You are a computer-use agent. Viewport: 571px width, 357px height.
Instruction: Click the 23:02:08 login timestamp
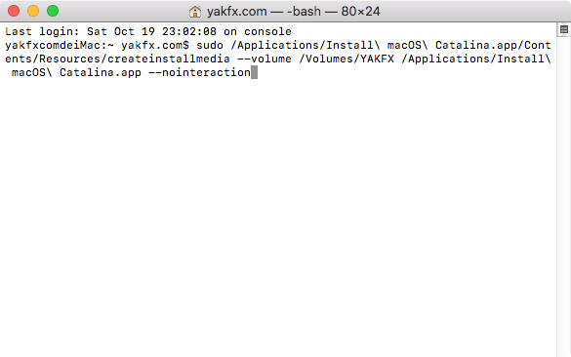(x=189, y=31)
